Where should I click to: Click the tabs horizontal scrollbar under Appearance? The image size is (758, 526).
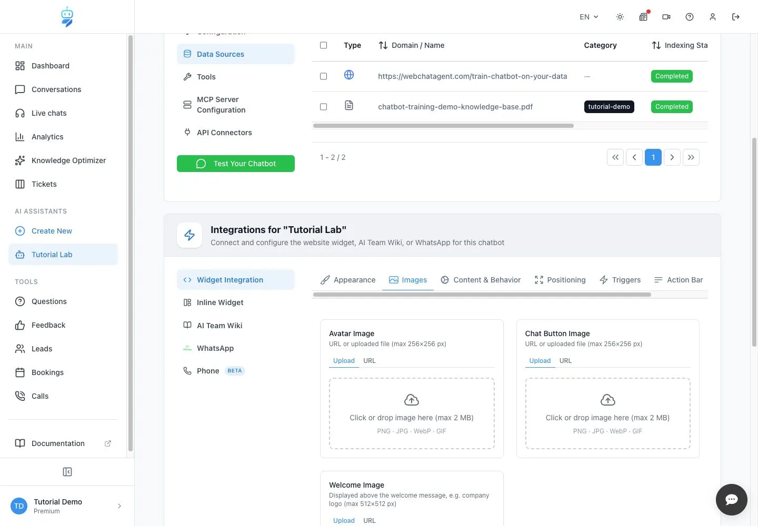point(482,295)
